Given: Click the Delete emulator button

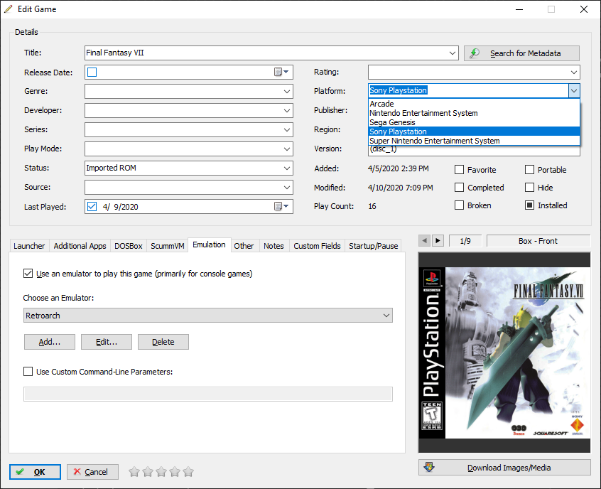Looking at the screenshot, I should pyautogui.click(x=163, y=342).
